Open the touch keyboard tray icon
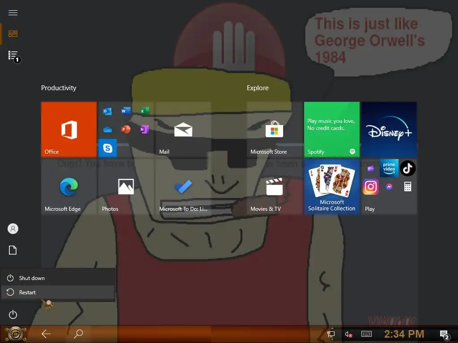Image resolution: width=458 pixels, height=343 pixels. coord(366,334)
